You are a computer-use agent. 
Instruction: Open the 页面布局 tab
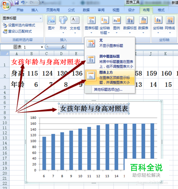53,10
